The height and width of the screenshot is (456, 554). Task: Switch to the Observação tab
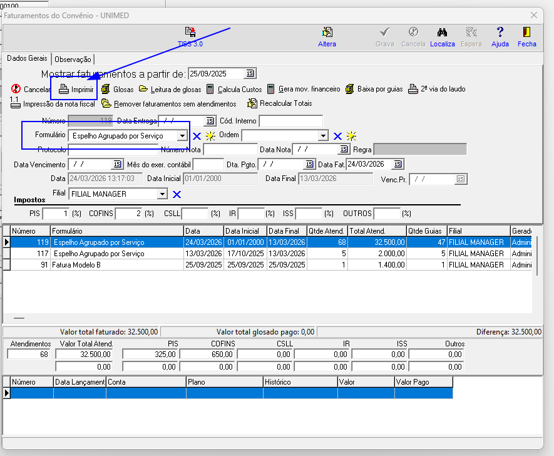click(73, 60)
